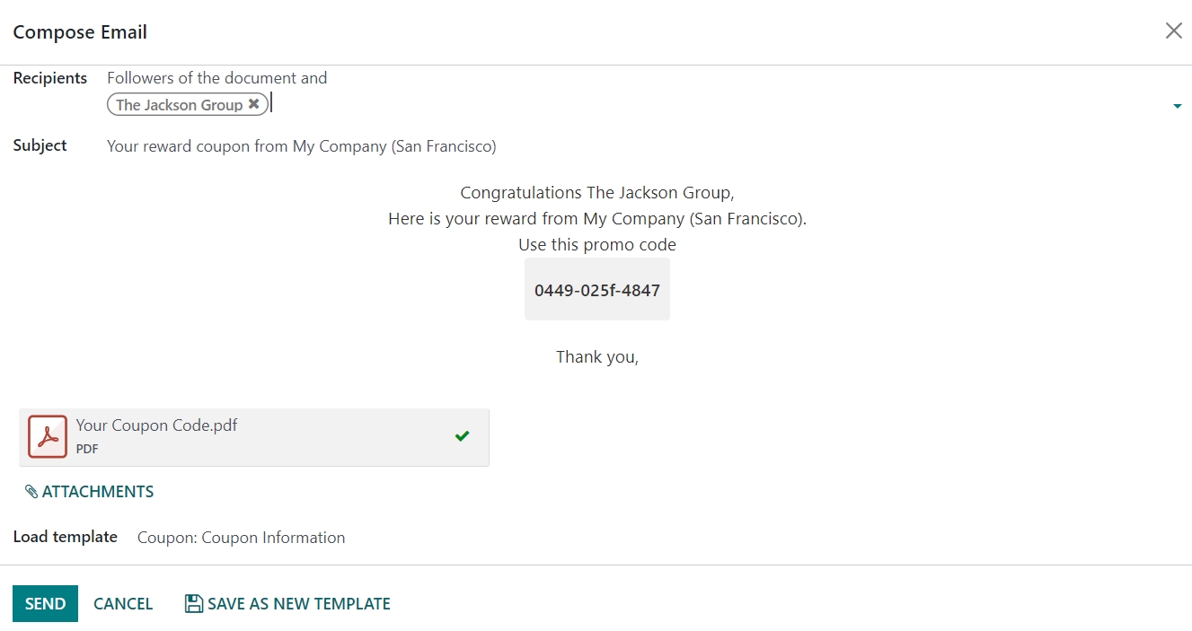Send the coupon email
The height and width of the screenshot is (631, 1192).
[x=45, y=603]
